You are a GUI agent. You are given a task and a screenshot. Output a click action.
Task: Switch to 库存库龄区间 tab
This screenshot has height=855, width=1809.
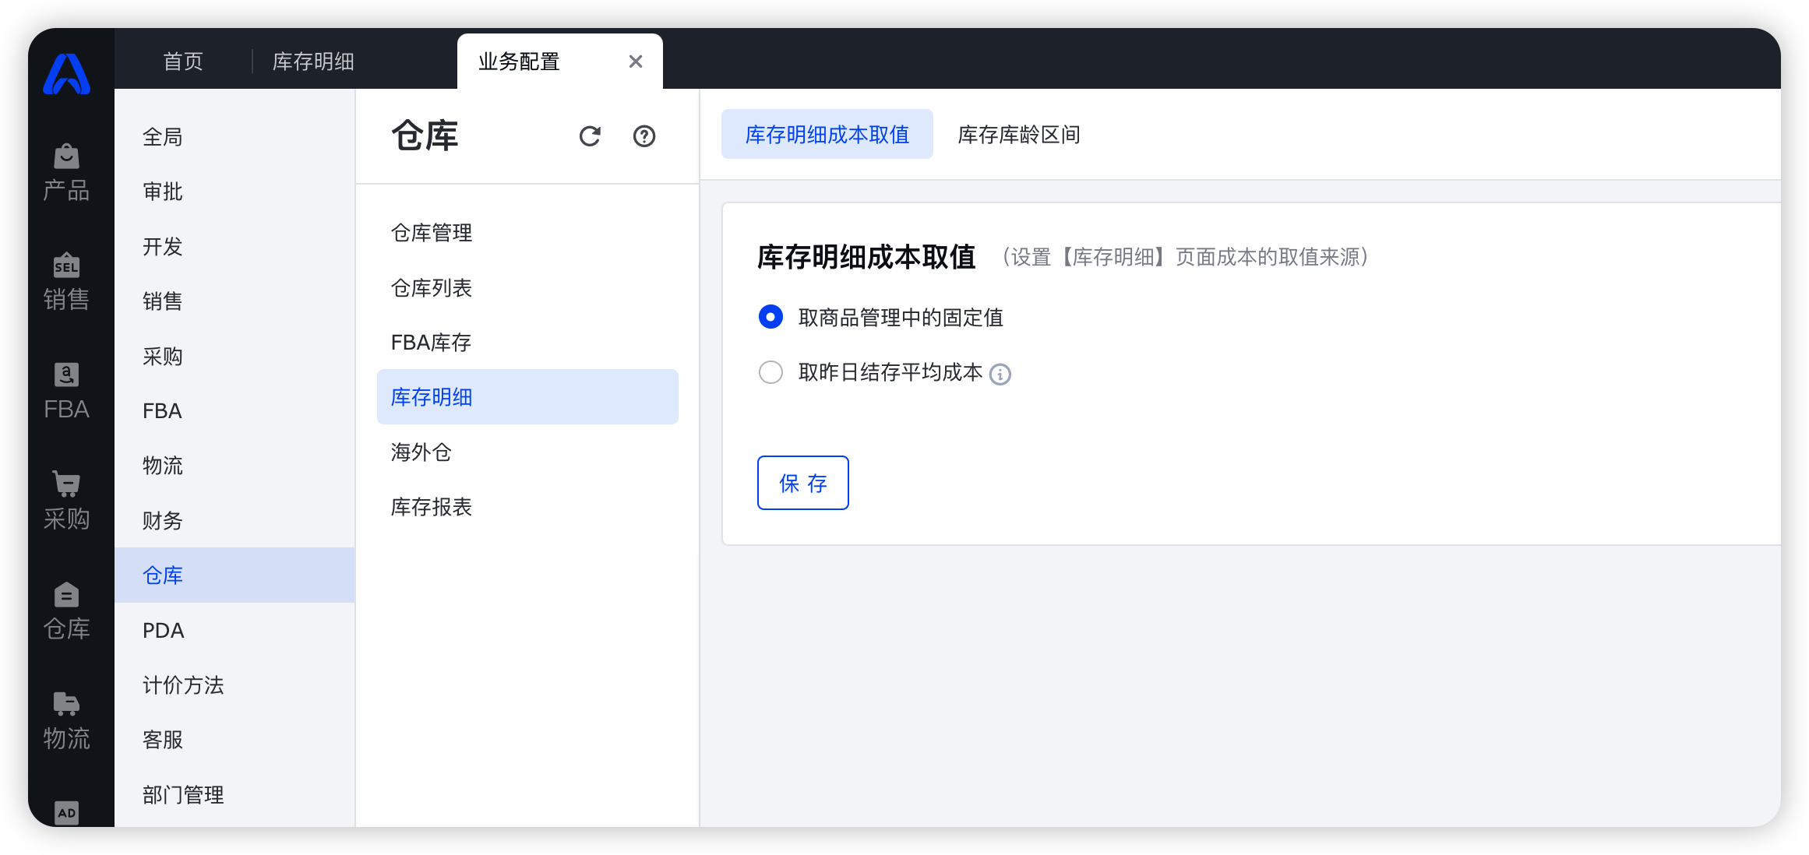[x=1020, y=135]
